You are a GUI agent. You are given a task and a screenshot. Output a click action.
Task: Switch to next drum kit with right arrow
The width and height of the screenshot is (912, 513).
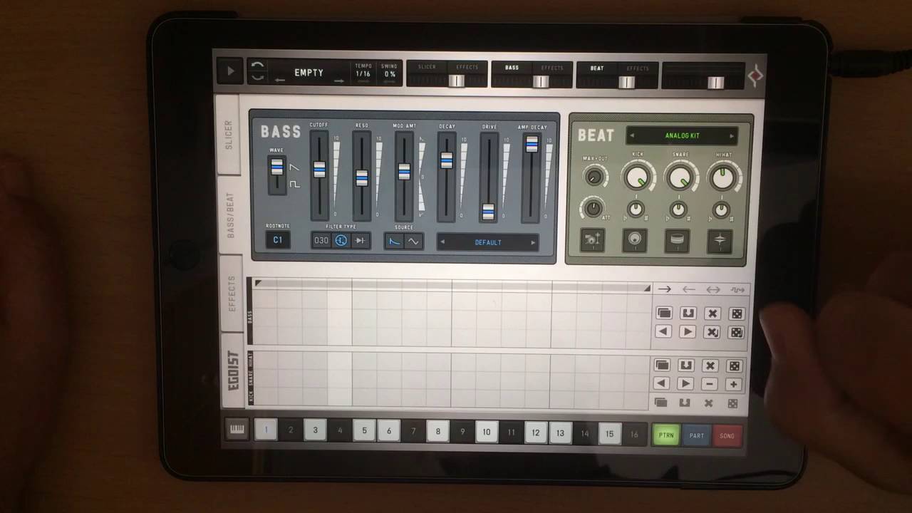(731, 136)
